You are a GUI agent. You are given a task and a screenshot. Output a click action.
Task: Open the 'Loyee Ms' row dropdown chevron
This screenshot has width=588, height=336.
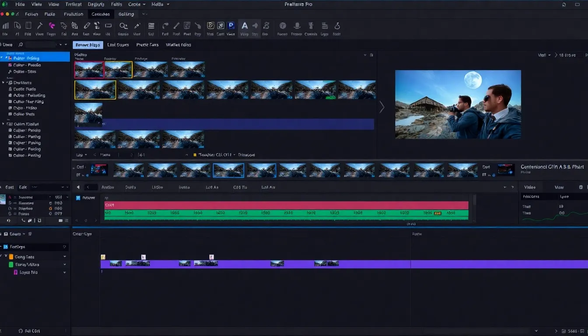(65, 273)
